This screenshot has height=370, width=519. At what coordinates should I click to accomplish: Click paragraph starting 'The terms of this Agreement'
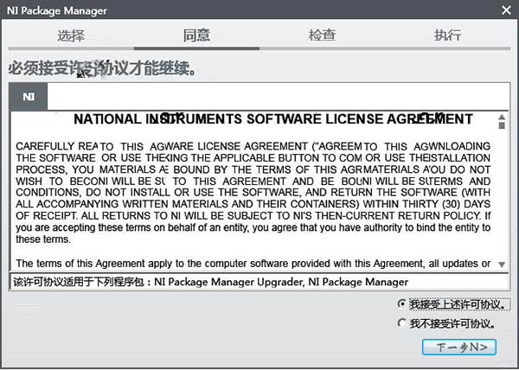(253, 264)
